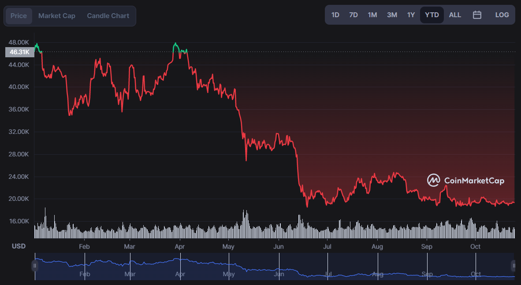Viewport: 521px width, 285px height.
Task: Toggle the LOG scale option
Action: pos(502,15)
